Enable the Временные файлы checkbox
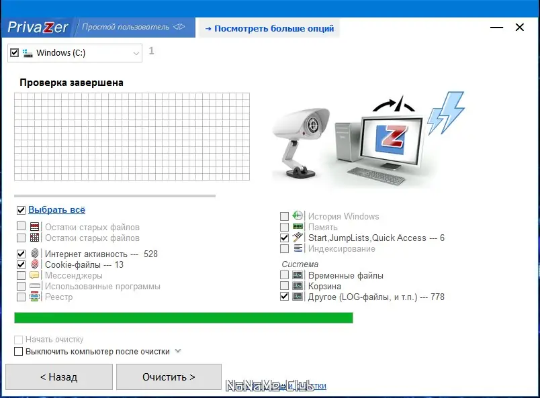540x398 pixels. [285, 275]
